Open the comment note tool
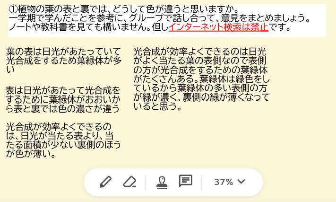This screenshot has width=336, height=202. pos(186,181)
